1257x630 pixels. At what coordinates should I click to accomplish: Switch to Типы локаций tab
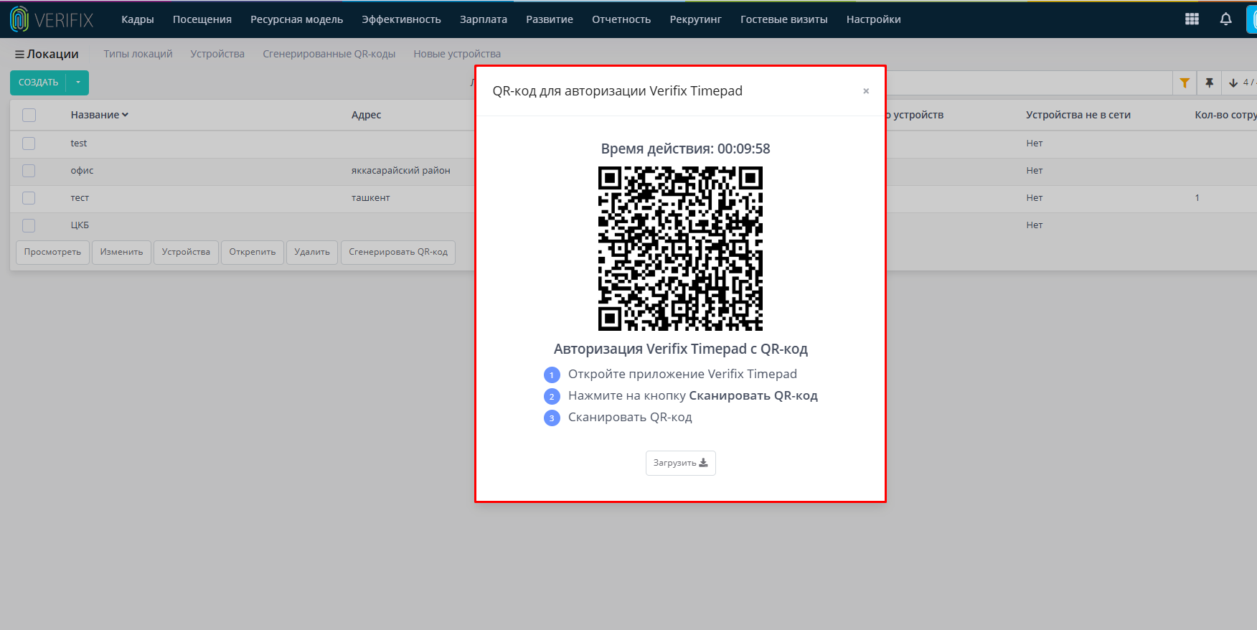click(138, 54)
